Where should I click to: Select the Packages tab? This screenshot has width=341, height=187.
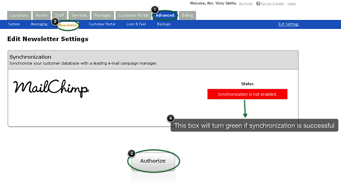pyautogui.click(x=102, y=15)
